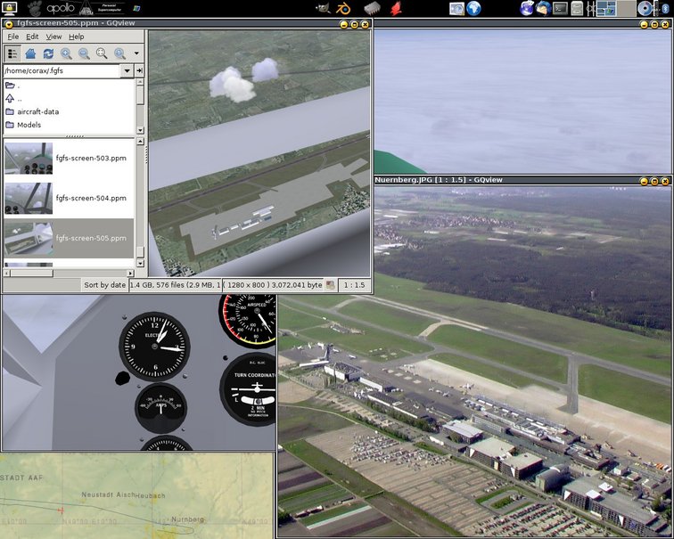
Task: Click the fgfs-screen-505.ppm file name
Action: coord(91,238)
